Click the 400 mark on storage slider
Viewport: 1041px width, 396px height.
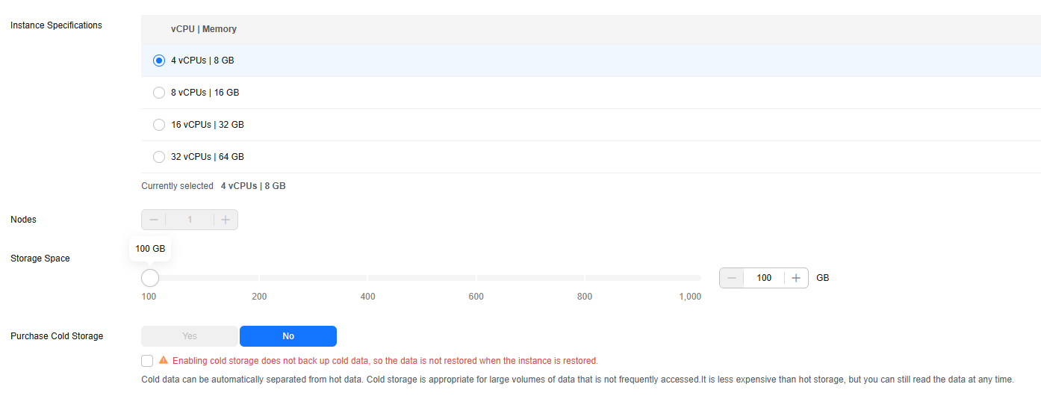[x=367, y=297]
